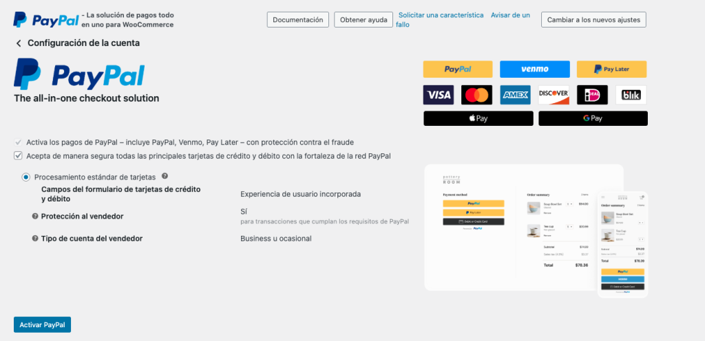Click the Pay Later badge
This screenshot has height=341, width=705.
611,69
